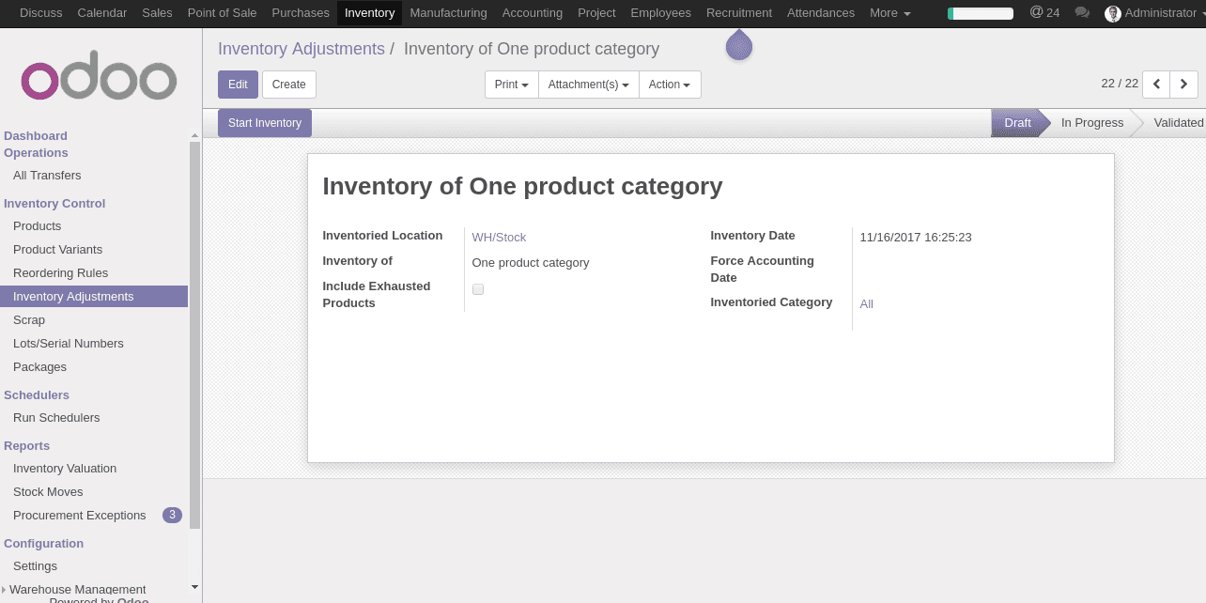The height and width of the screenshot is (603, 1206).
Task: Open Scrap in sidebar
Action: tap(29, 320)
